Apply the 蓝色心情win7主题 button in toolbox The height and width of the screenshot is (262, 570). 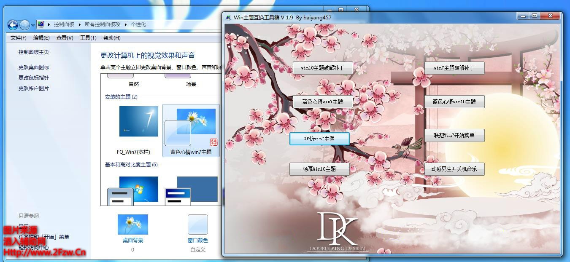[x=323, y=102]
